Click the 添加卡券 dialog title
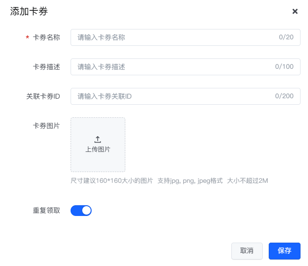Image resolution: width=308 pixels, height=266 pixels. point(29,12)
